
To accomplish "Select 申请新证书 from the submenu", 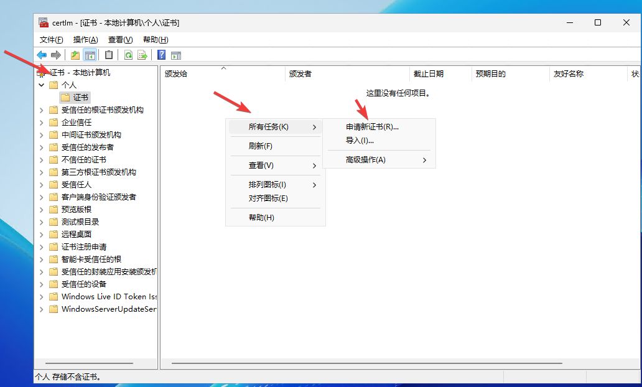I will click(372, 128).
